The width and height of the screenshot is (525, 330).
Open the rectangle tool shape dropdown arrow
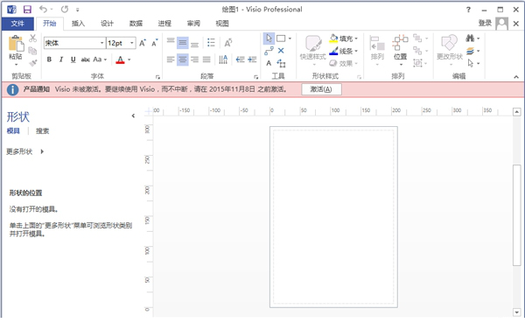(x=290, y=39)
